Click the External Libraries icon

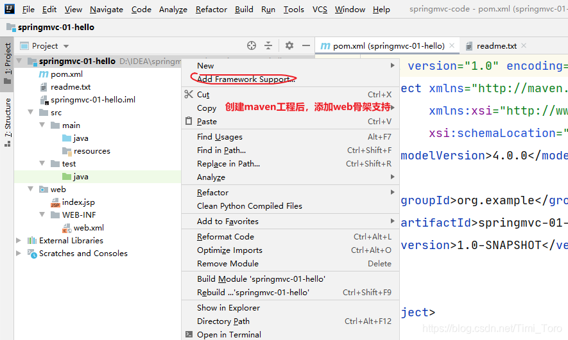32,240
